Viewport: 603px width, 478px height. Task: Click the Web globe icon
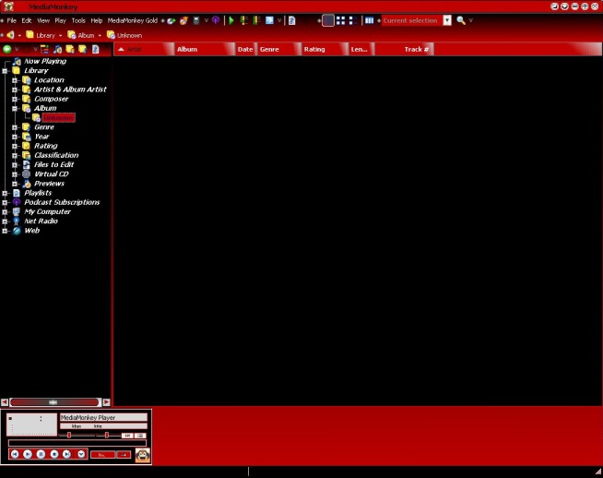click(x=17, y=231)
